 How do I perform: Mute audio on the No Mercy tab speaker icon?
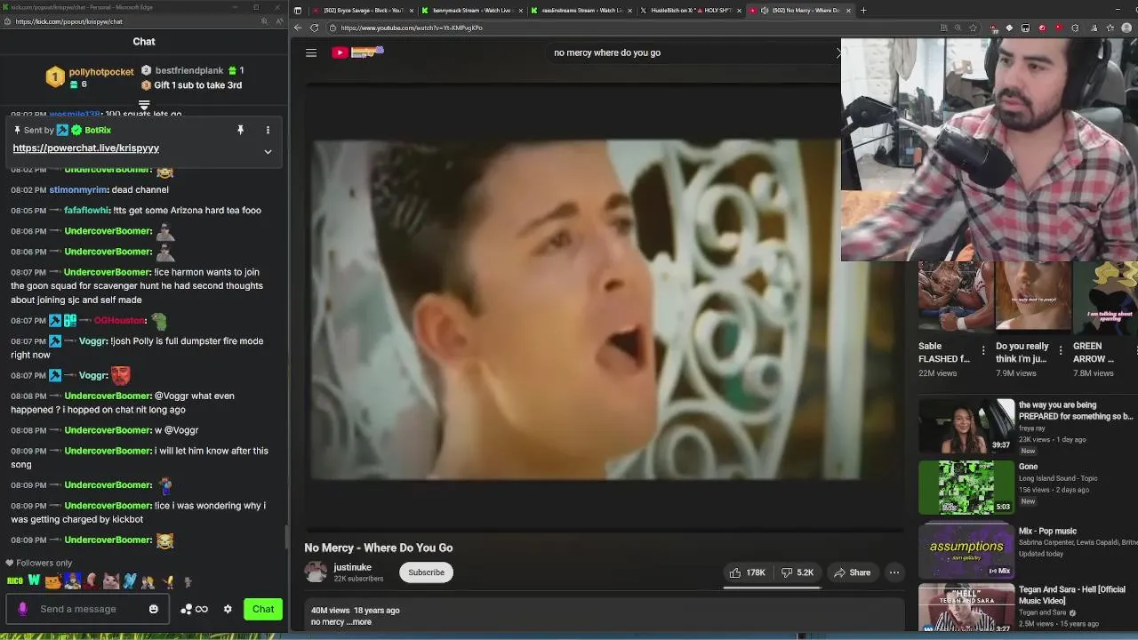tap(765, 11)
